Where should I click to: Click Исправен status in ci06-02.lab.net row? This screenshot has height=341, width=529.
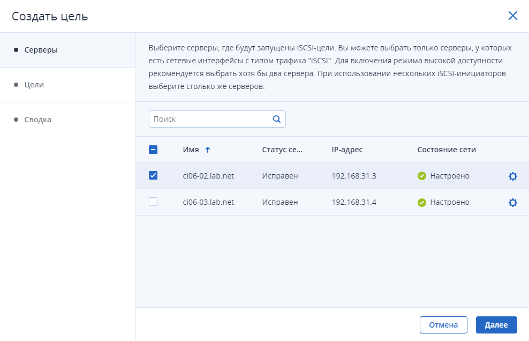[x=279, y=176]
